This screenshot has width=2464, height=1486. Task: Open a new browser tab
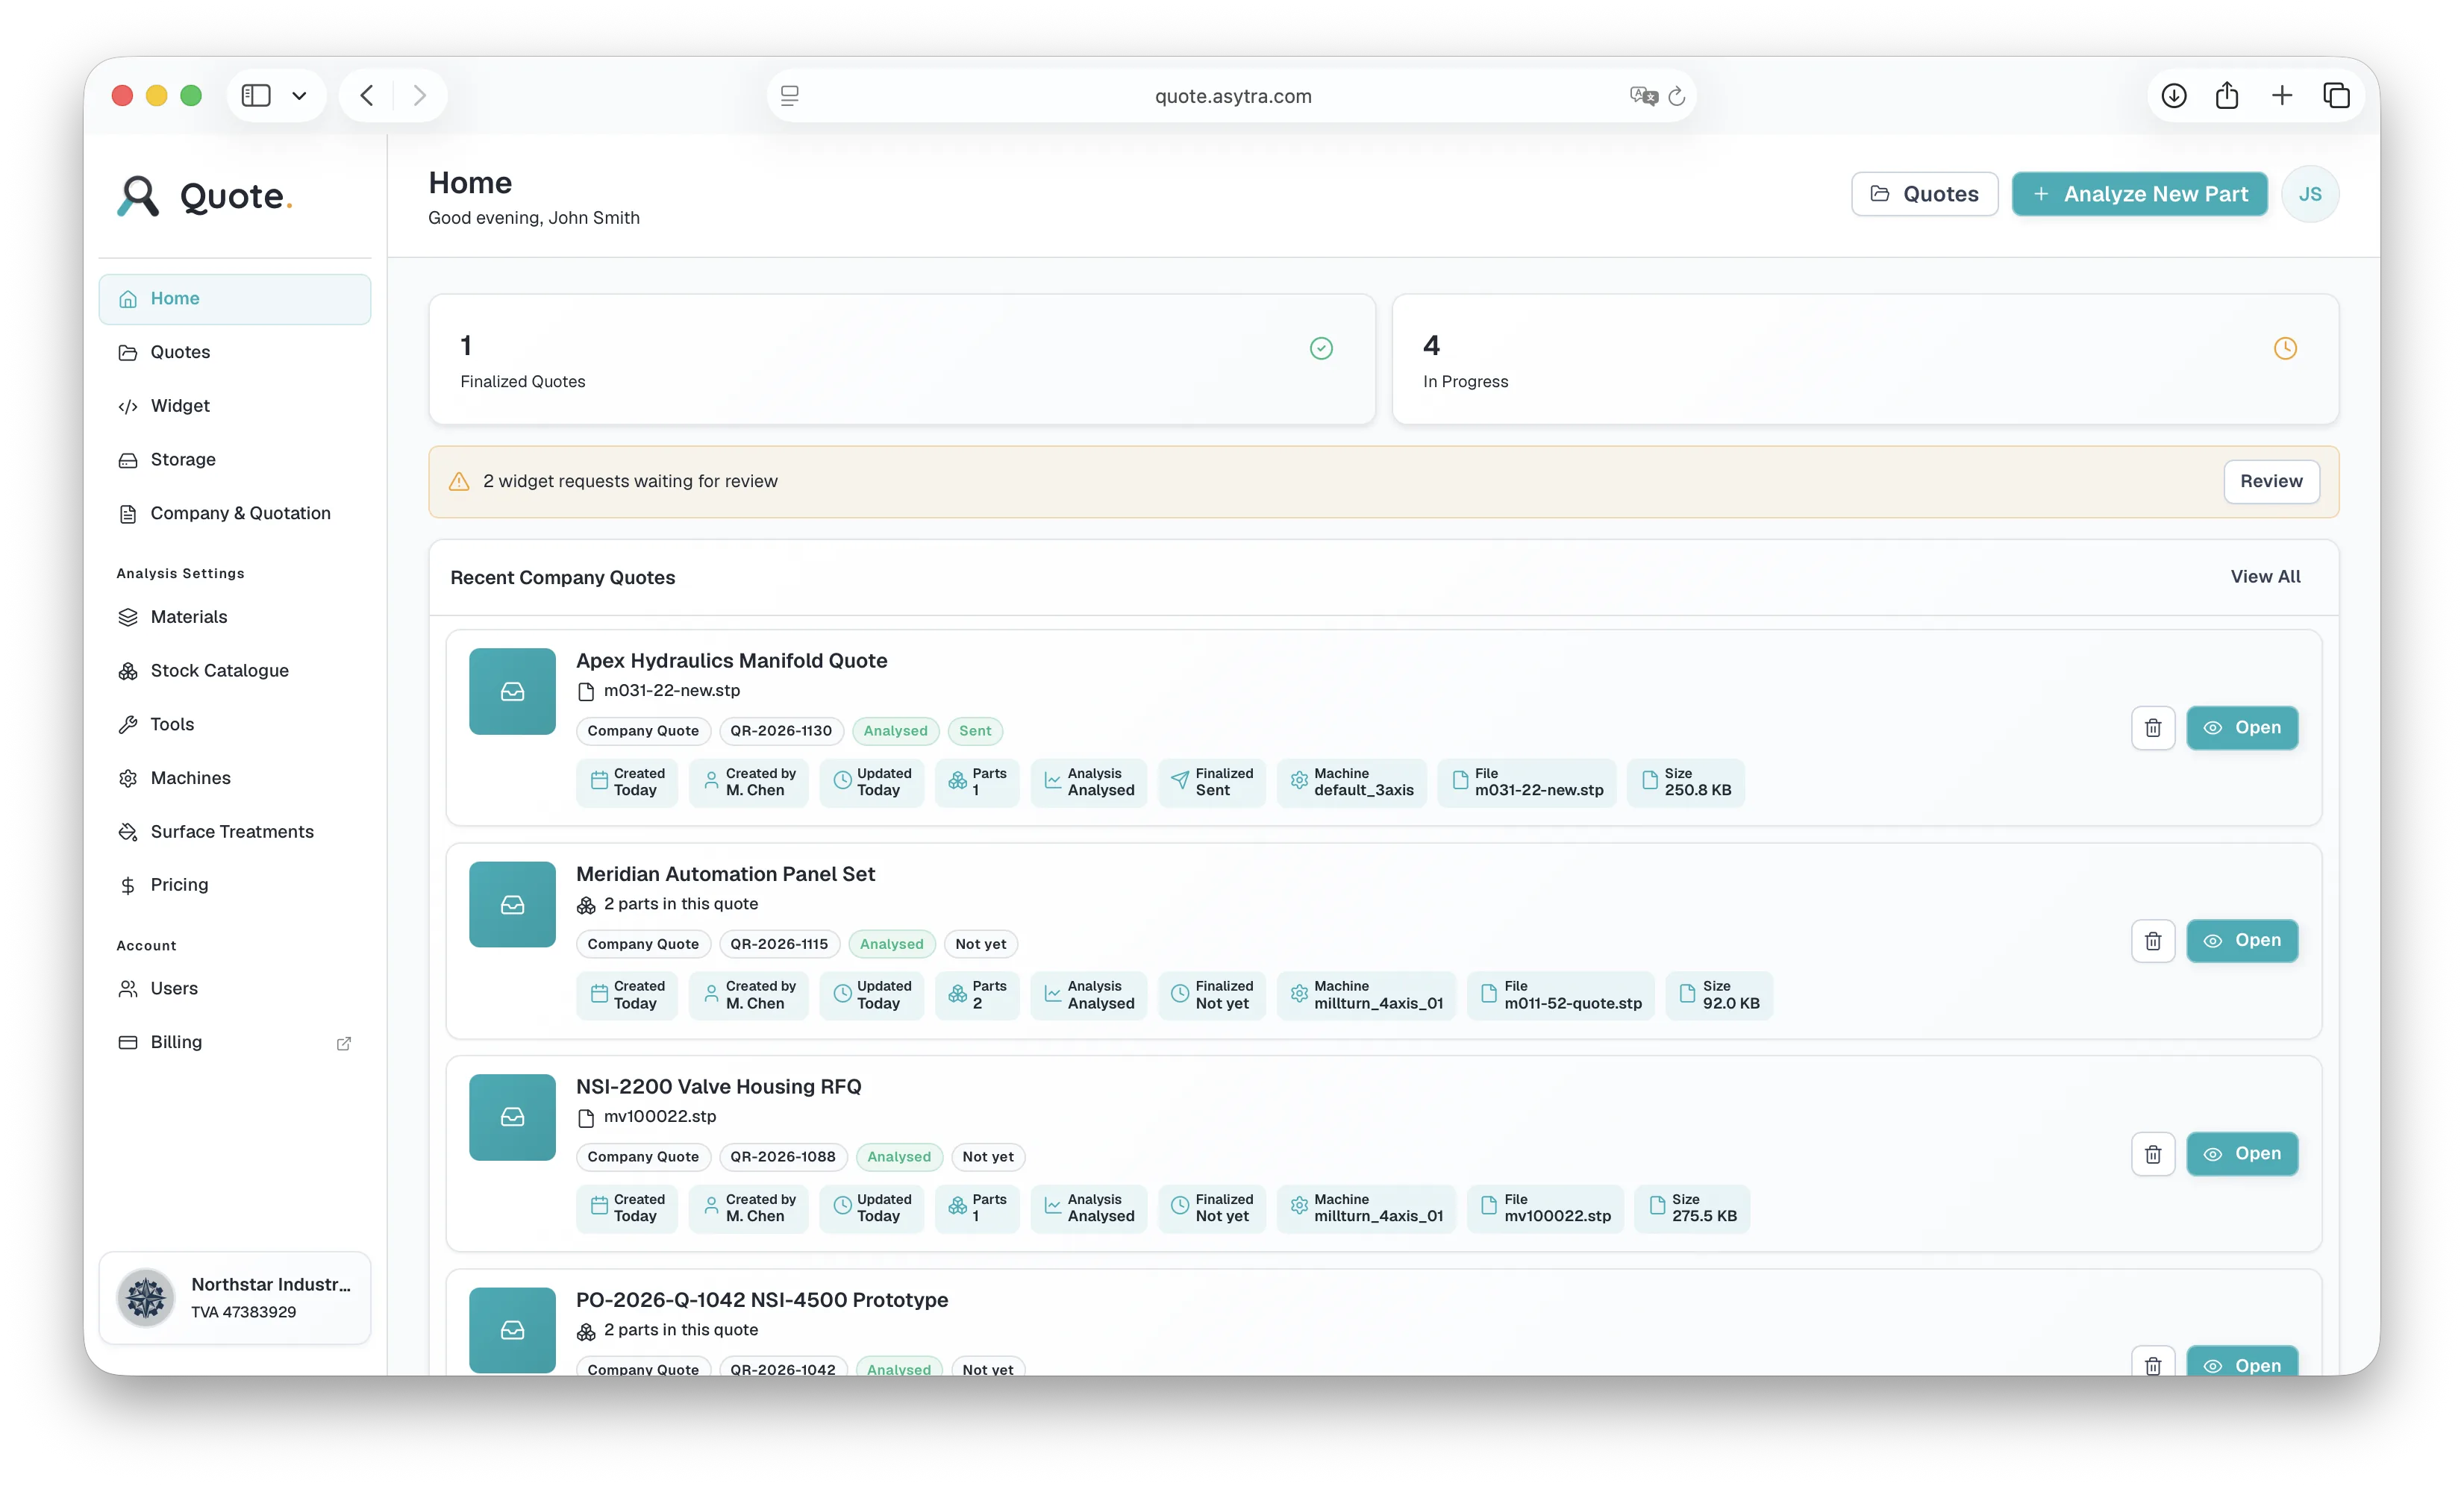coord(2281,95)
